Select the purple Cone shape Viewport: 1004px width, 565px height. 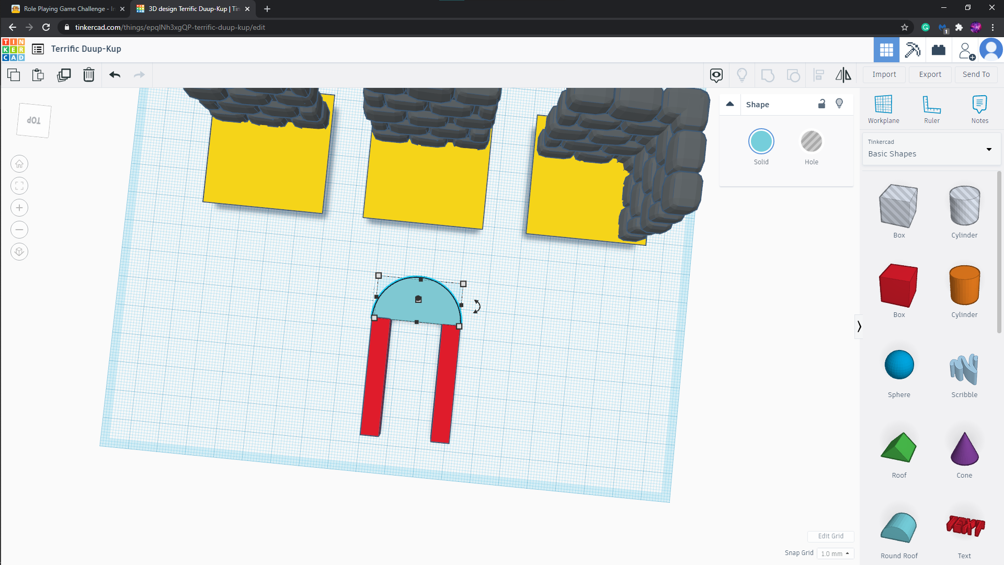click(964, 448)
